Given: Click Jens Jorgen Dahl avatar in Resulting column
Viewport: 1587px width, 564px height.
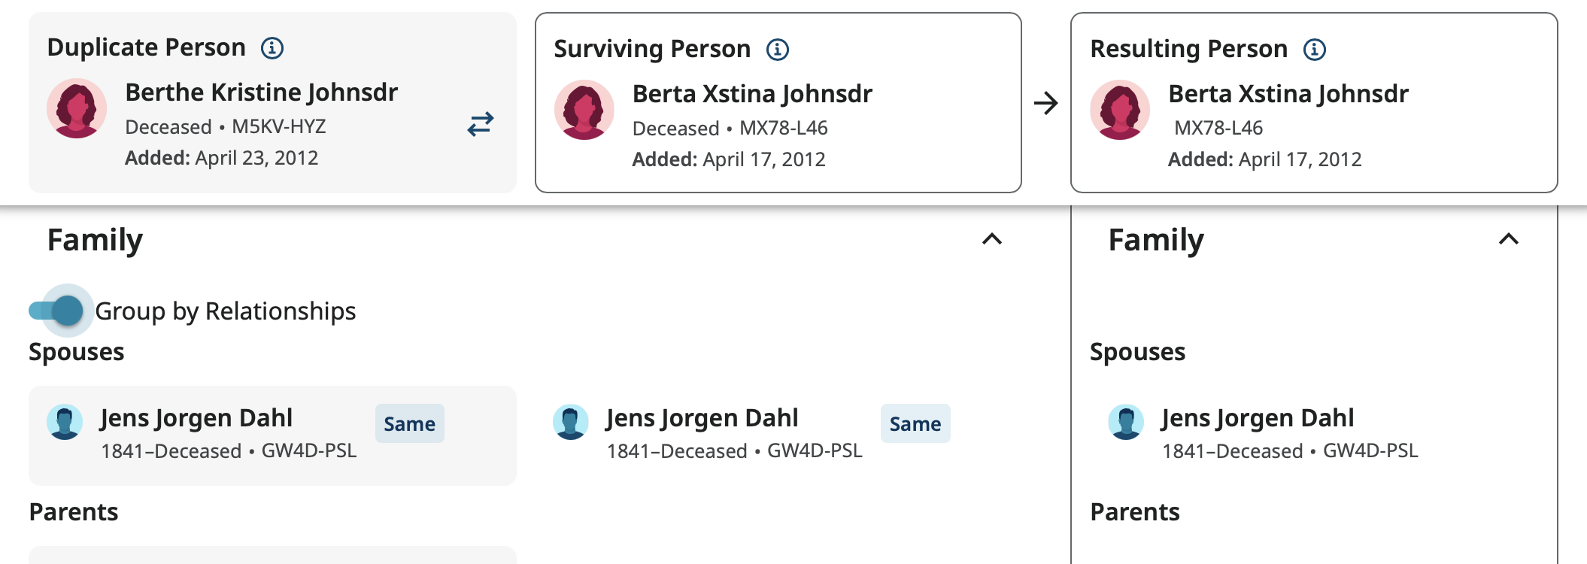Looking at the screenshot, I should click(1126, 423).
